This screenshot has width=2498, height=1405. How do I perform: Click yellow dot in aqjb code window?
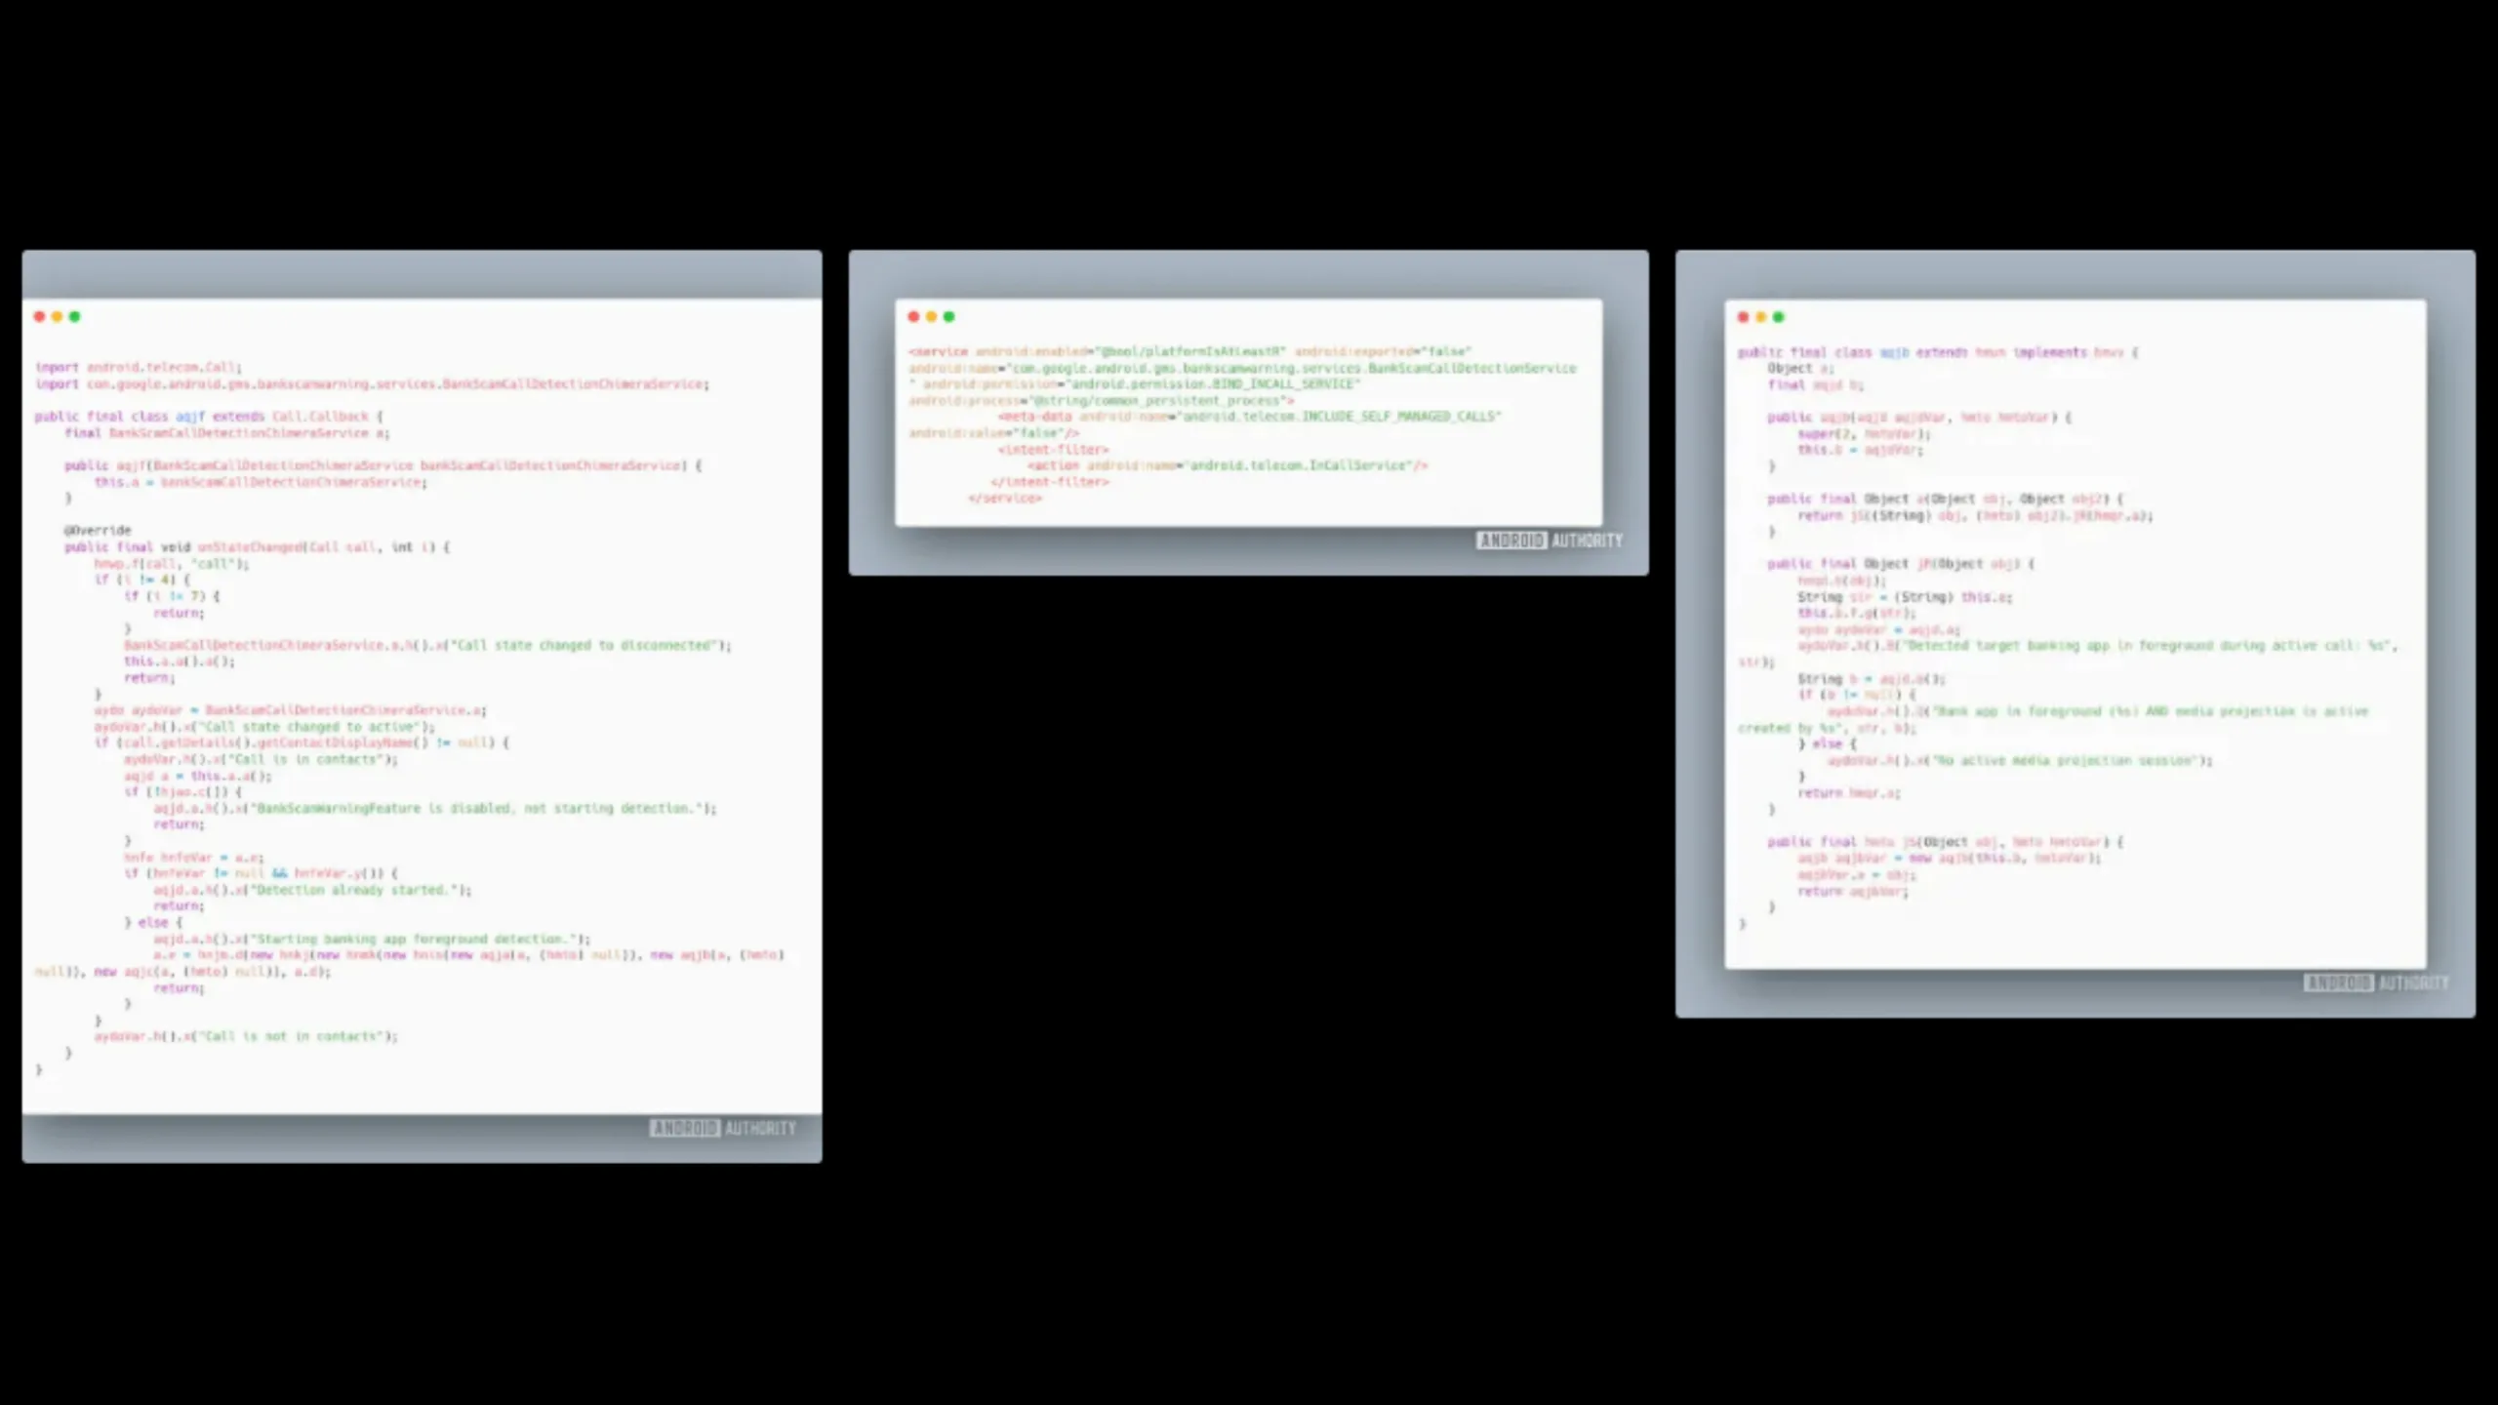pos(1760,317)
